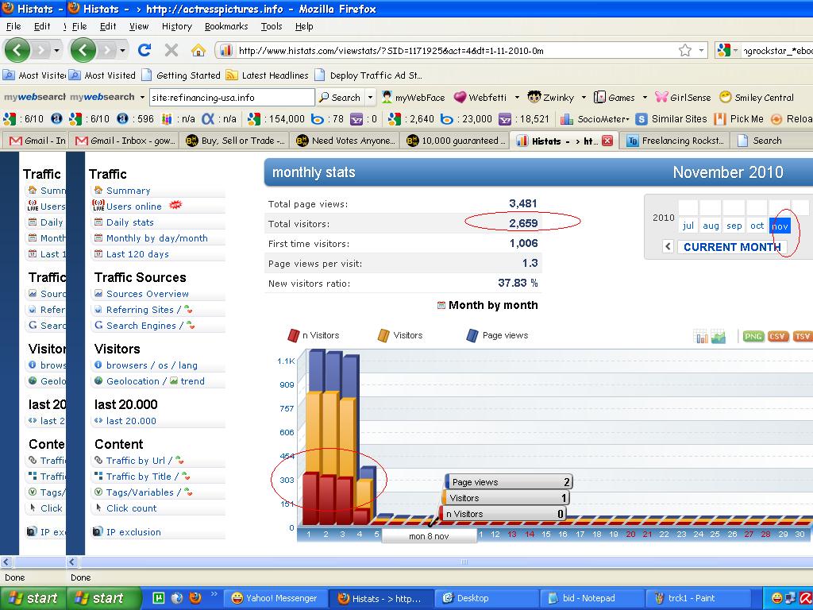
Task: Click the Stop loading X icon
Action: [171, 50]
